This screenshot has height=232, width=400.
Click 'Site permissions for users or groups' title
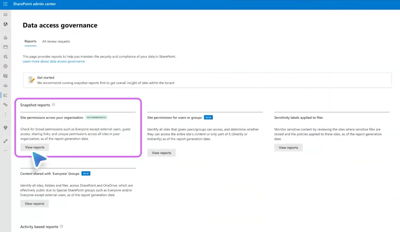pos(174,117)
